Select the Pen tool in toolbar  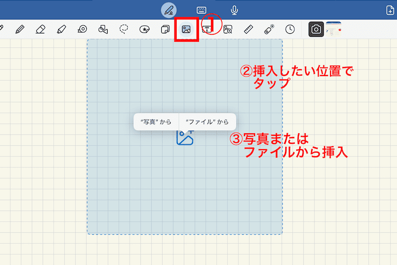tap(20, 29)
